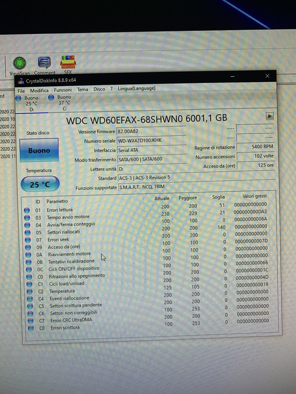
Task: Click the Parametro column header
Action: point(57,201)
